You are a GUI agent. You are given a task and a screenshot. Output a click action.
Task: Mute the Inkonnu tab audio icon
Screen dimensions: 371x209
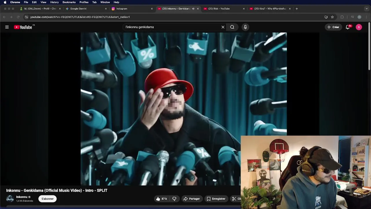point(193,9)
